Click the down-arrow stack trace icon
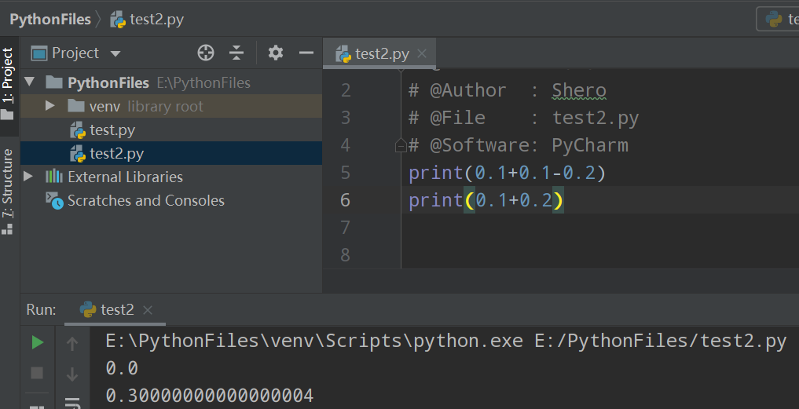 (72, 374)
